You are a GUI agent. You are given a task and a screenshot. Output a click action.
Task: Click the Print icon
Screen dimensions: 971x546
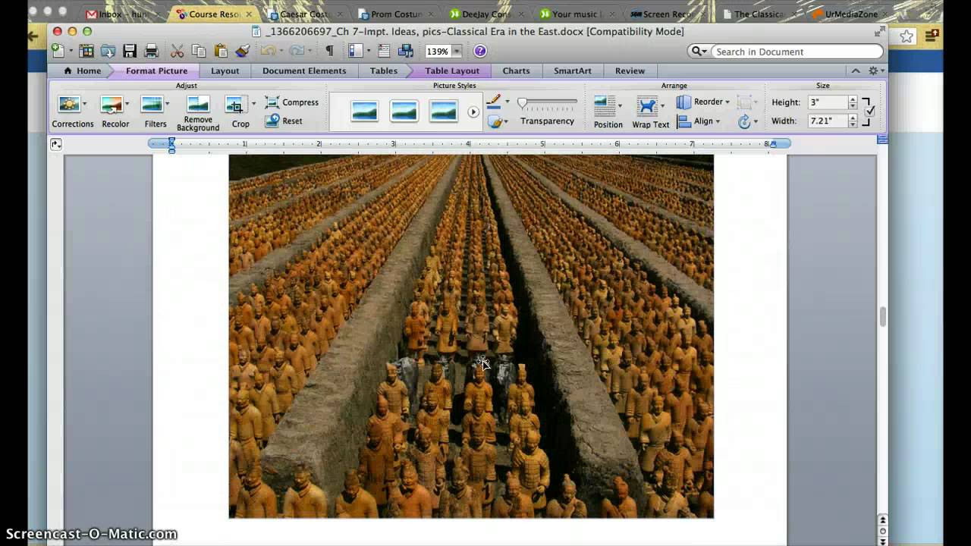pos(151,51)
